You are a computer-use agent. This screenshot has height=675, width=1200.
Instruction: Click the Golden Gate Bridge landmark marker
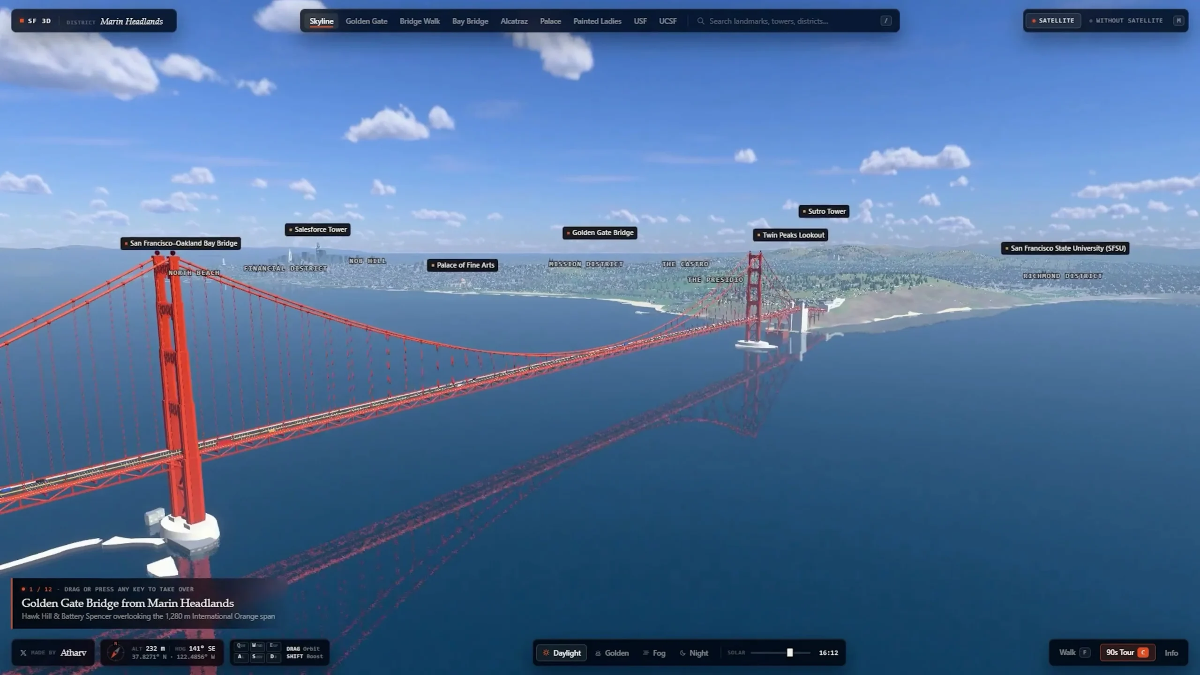tap(600, 233)
